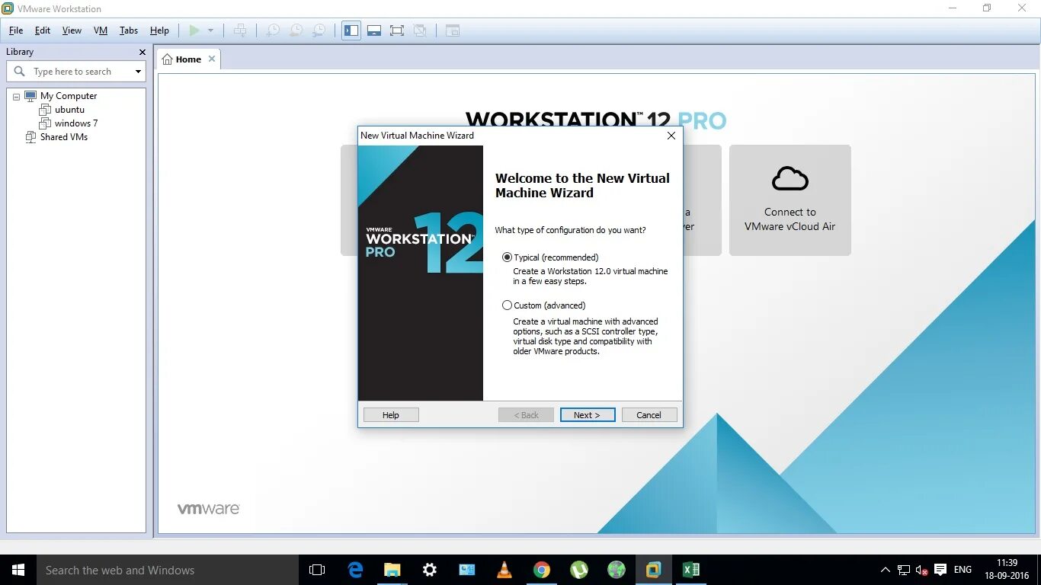Open the File menu

click(16, 30)
